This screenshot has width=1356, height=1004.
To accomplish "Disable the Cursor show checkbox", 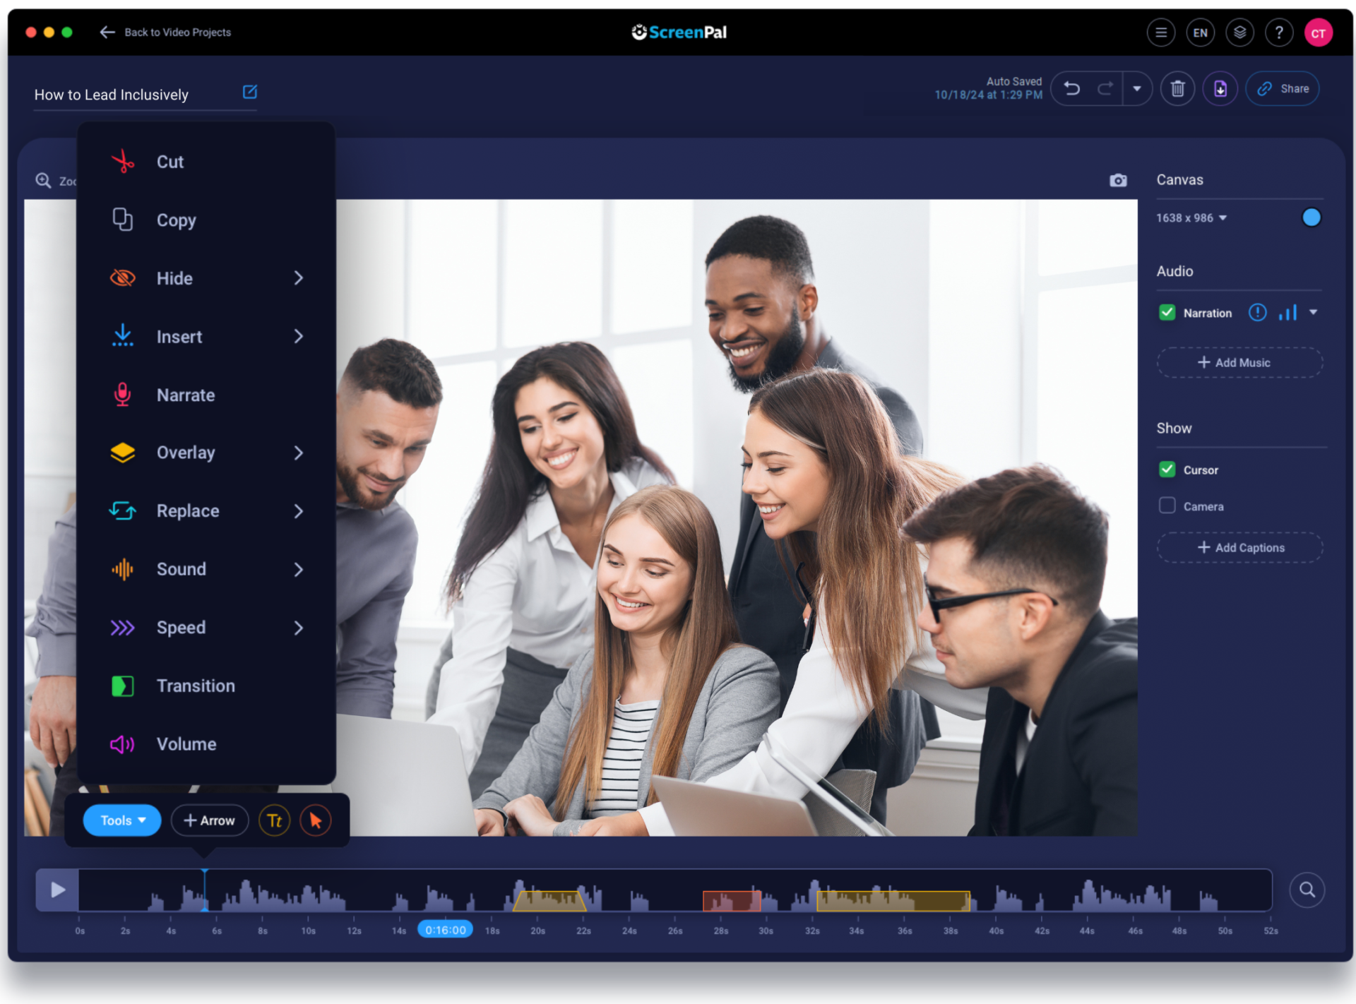I will [x=1167, y=470].
